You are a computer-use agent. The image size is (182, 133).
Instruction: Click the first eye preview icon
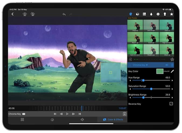[25, 14]
